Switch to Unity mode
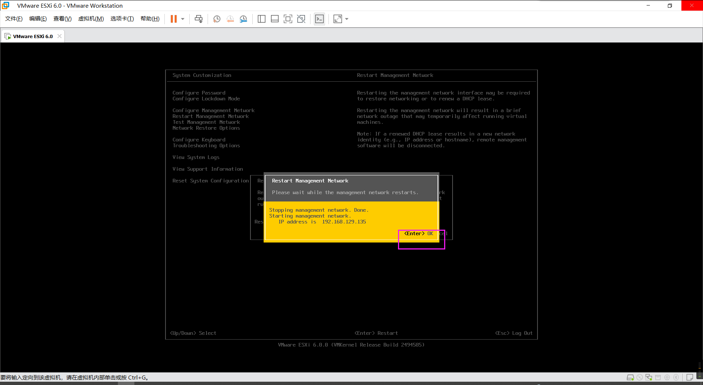Viewport: 703px width, 385px height. [301, 19]
